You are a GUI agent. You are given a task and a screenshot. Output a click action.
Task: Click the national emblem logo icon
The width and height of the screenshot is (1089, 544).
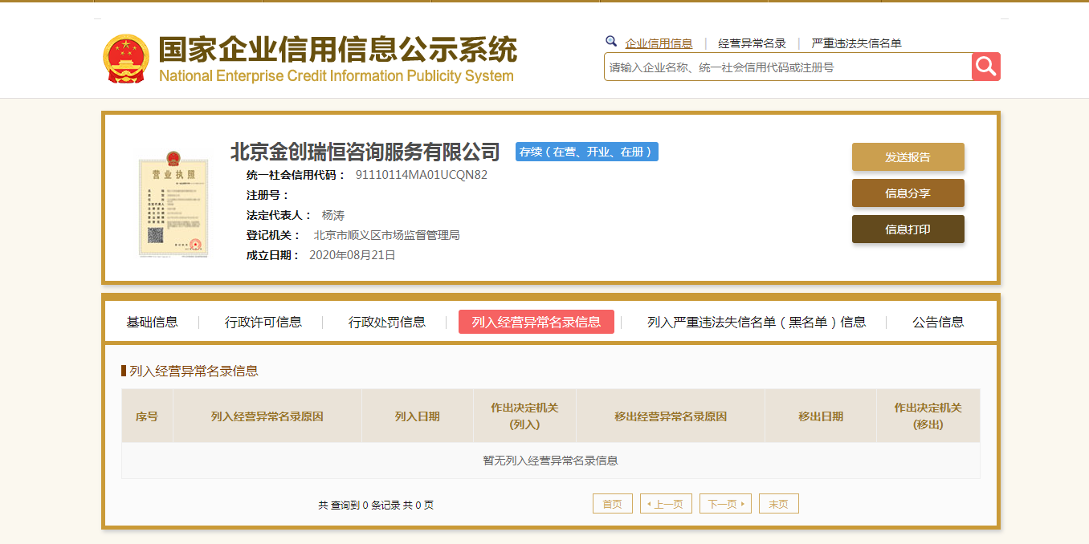[x=126, y=59]
